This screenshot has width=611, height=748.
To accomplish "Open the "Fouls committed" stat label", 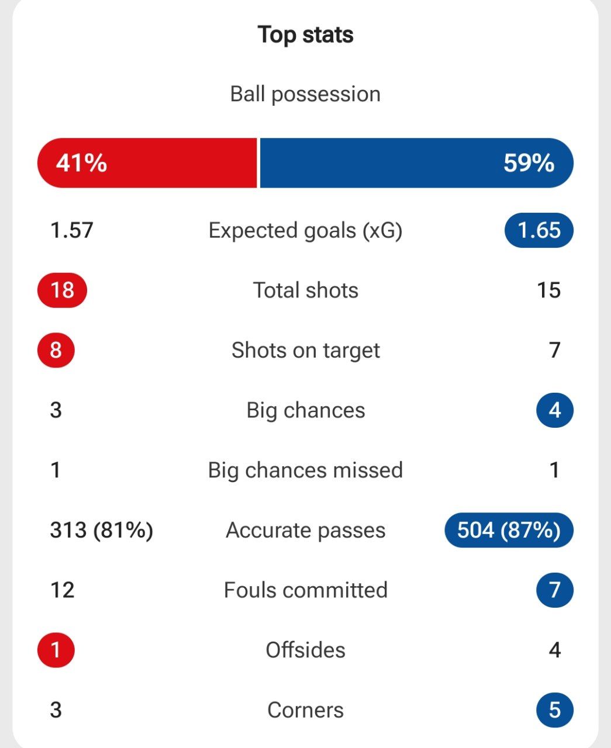I will (305, 590).
